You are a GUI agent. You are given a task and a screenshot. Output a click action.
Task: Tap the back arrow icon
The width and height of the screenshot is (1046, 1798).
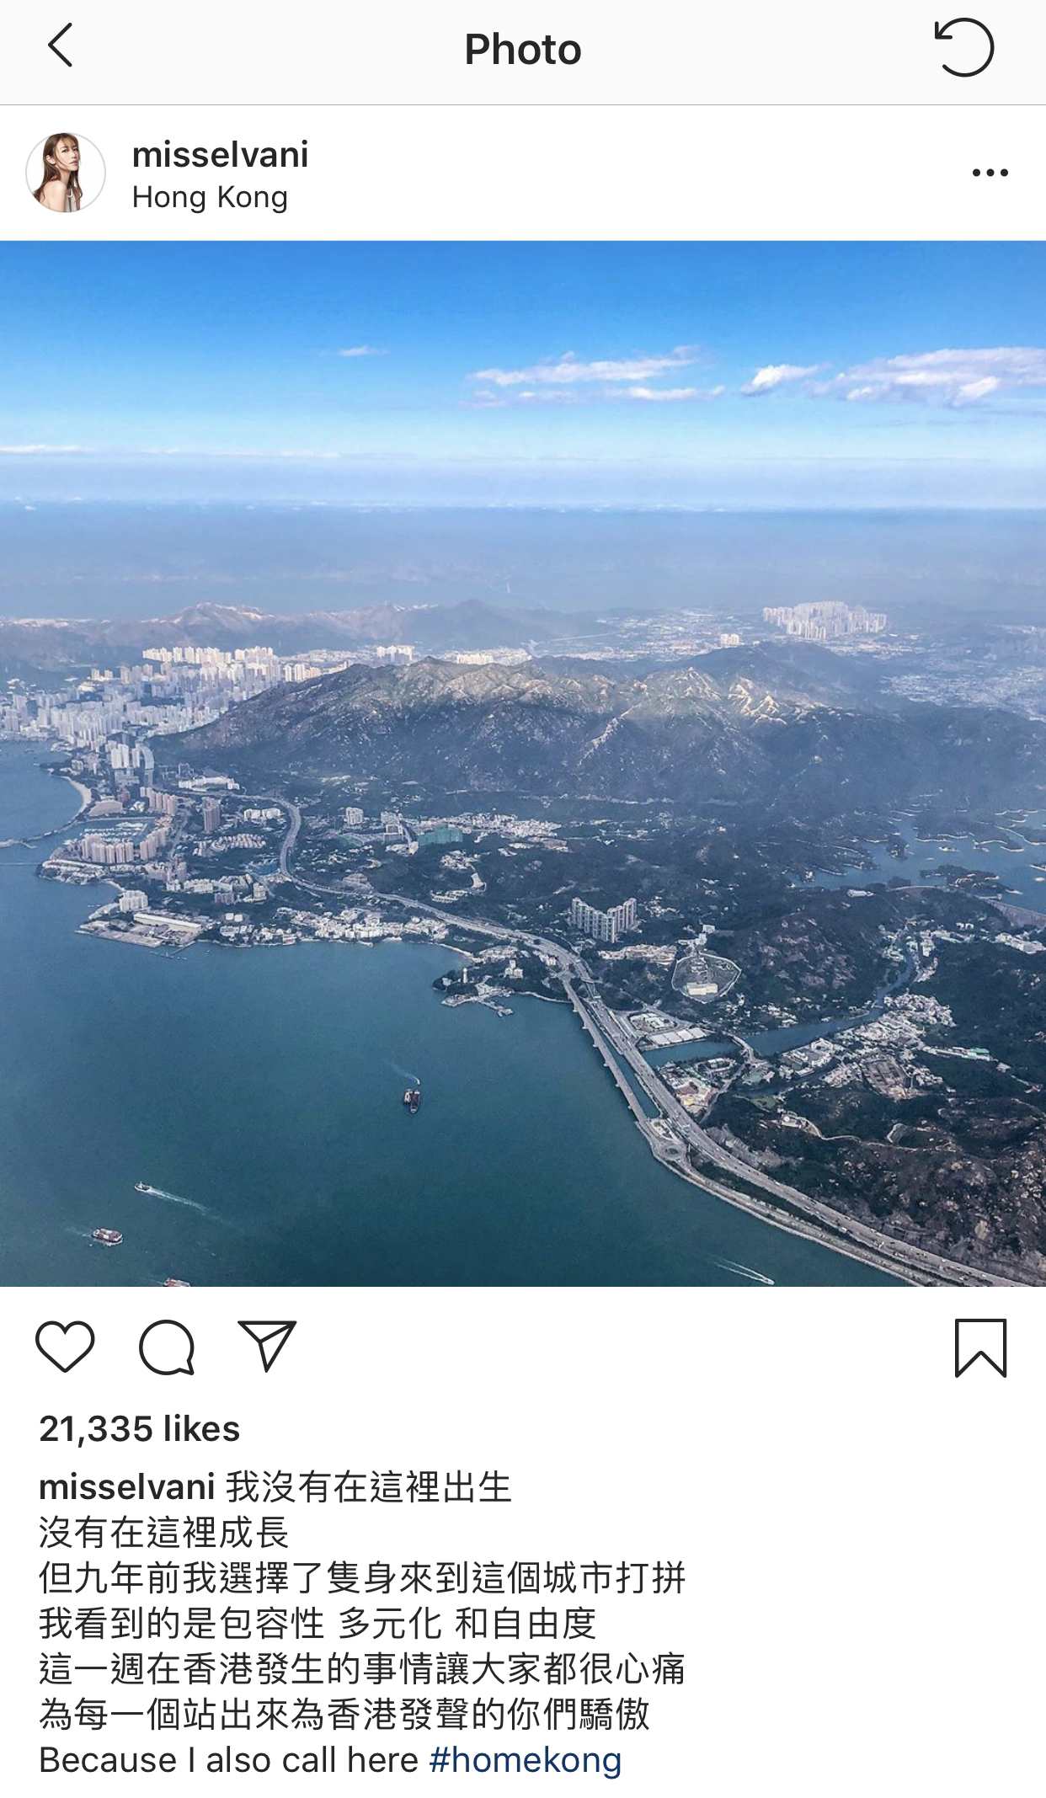click(x=60, y=46)
